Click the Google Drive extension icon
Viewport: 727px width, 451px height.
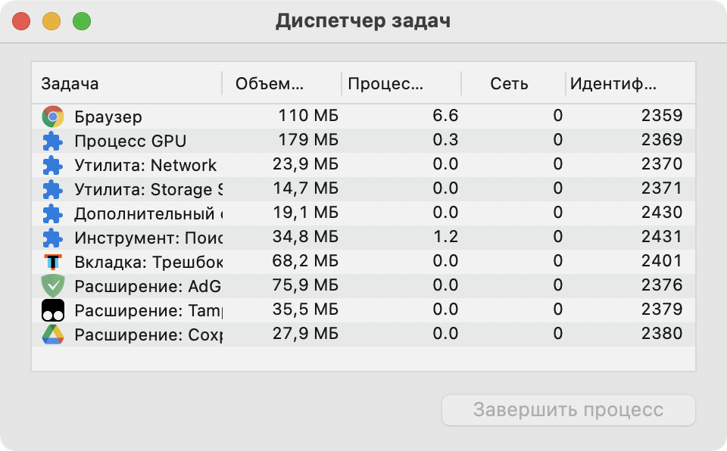tap(53, 334)
